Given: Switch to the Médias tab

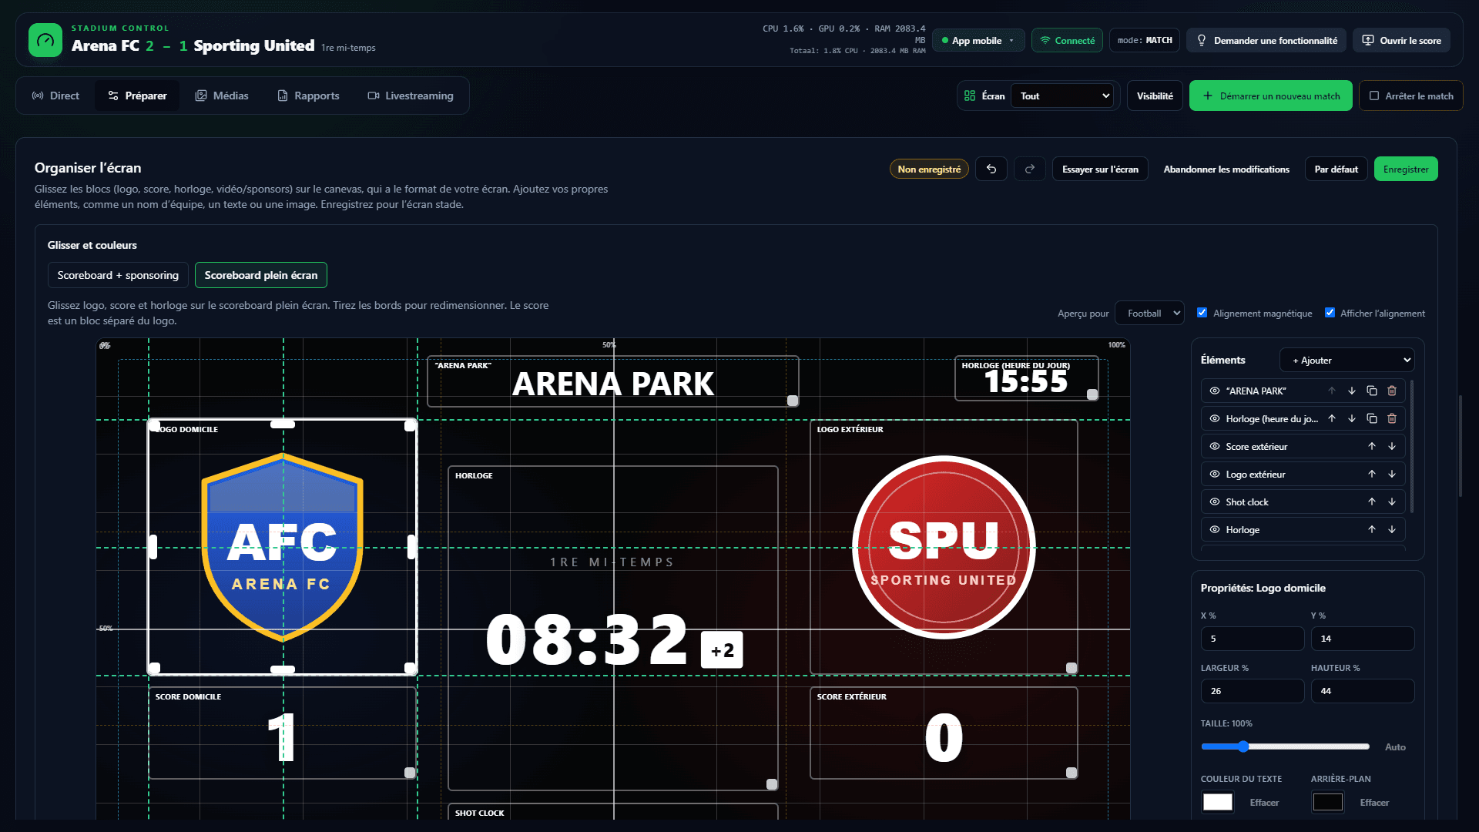Looking at the screenshot, I should 222,96.
